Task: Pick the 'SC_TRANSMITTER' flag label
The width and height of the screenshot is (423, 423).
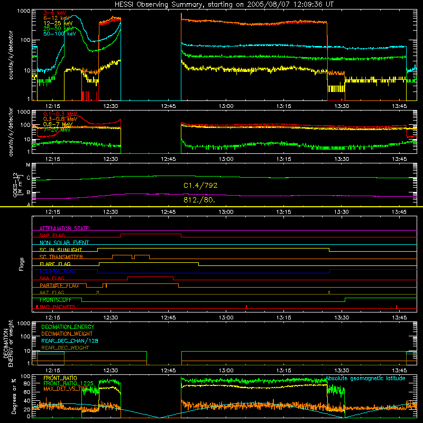Action: coord(61,256)
